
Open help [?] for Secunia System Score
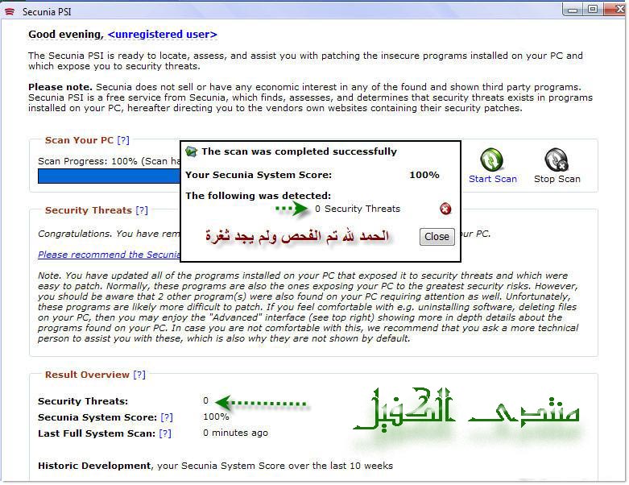coord(167,417)
